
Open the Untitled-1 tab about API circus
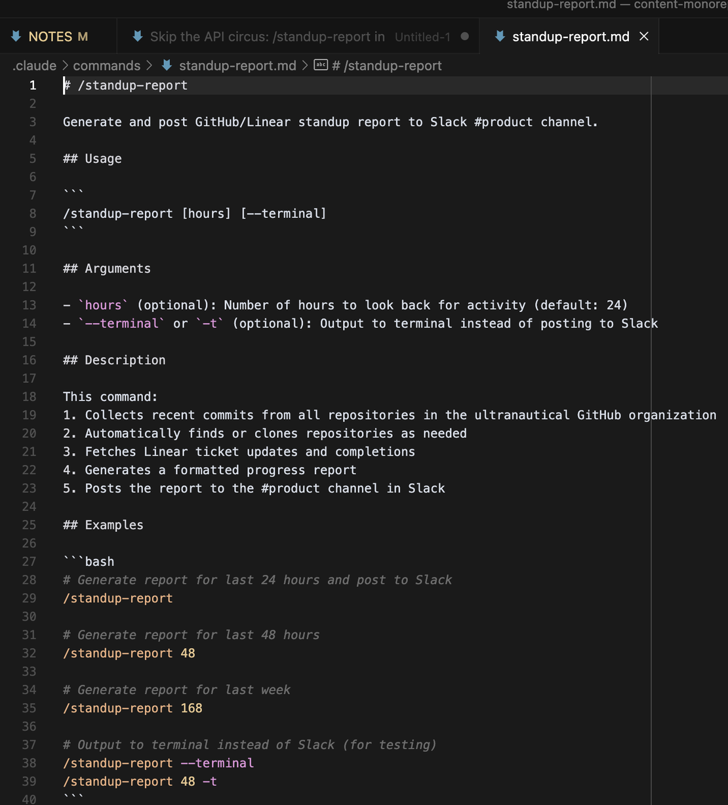coord(299,37)
